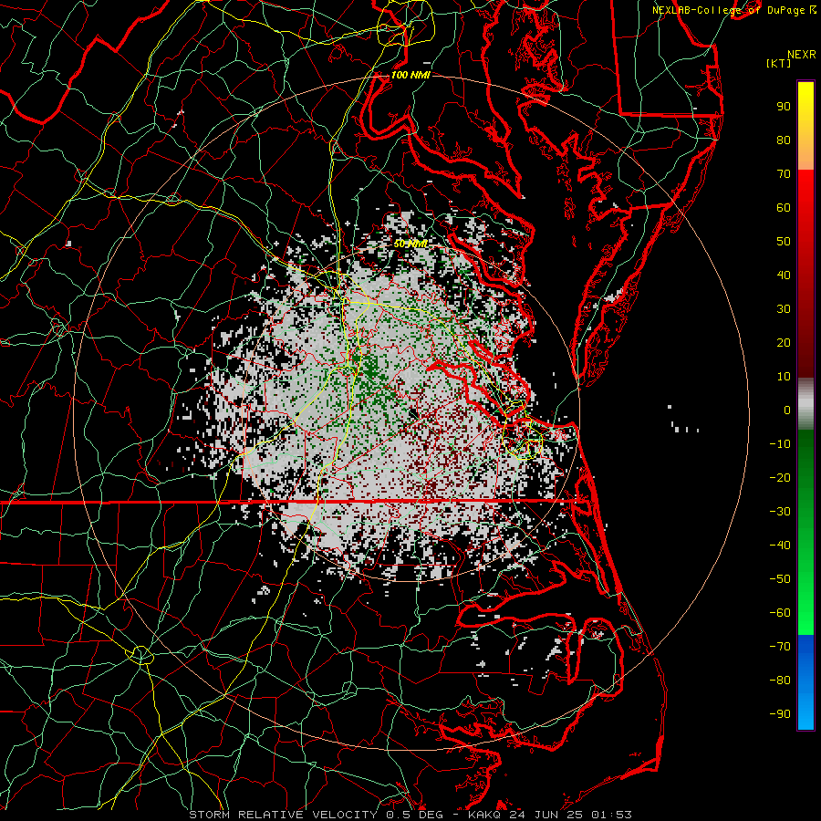Click the 0 value on the velocity scale
Viewport: 821px width, 821px height.
click(x=787, y=410)
